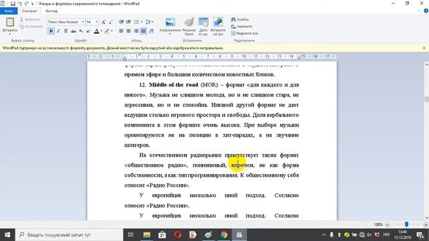
Task: Click the Вирізати (Cut) button
Action: click(29, 19)
